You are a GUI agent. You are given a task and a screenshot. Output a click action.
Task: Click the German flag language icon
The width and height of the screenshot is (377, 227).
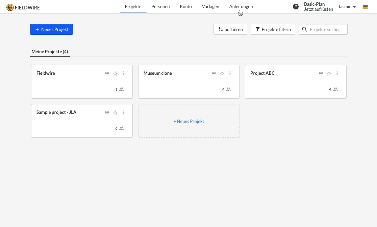[365, 7]
